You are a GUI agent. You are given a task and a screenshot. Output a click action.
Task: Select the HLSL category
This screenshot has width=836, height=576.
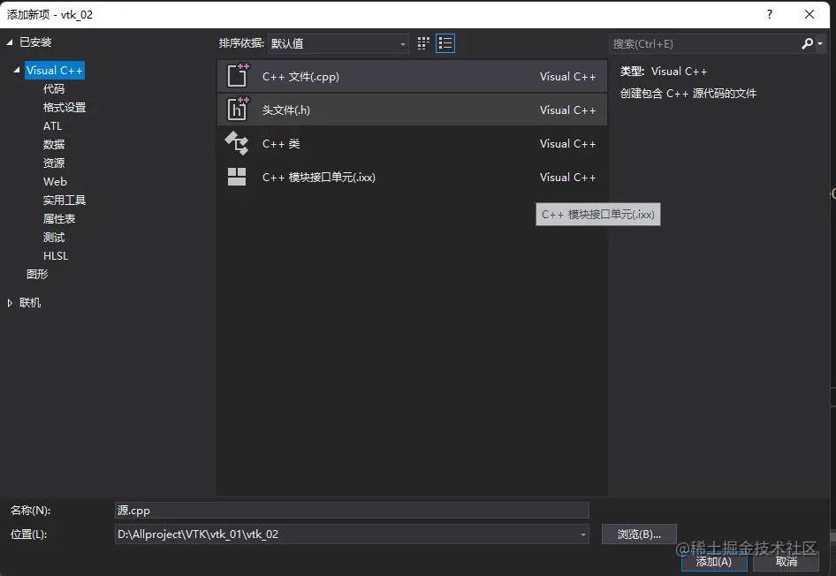tap(56, 256)
